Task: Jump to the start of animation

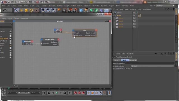Action: click(44, 93)
